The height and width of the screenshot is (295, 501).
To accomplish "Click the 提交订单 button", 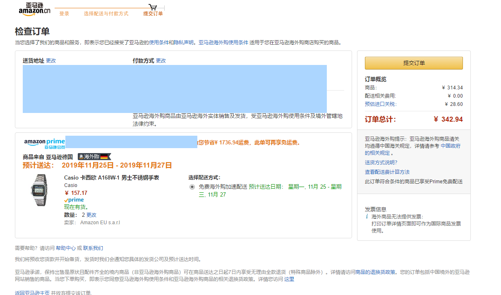I will [x=414, y=63].
